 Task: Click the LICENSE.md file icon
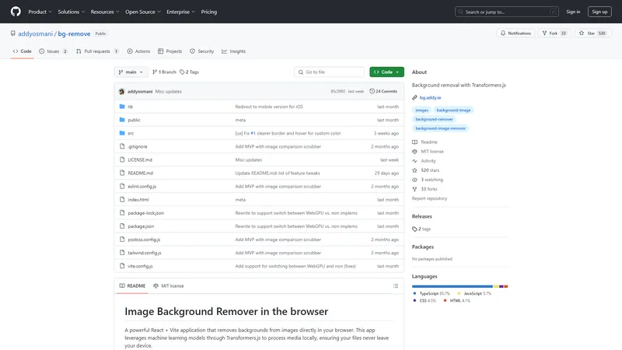point(122,159)
